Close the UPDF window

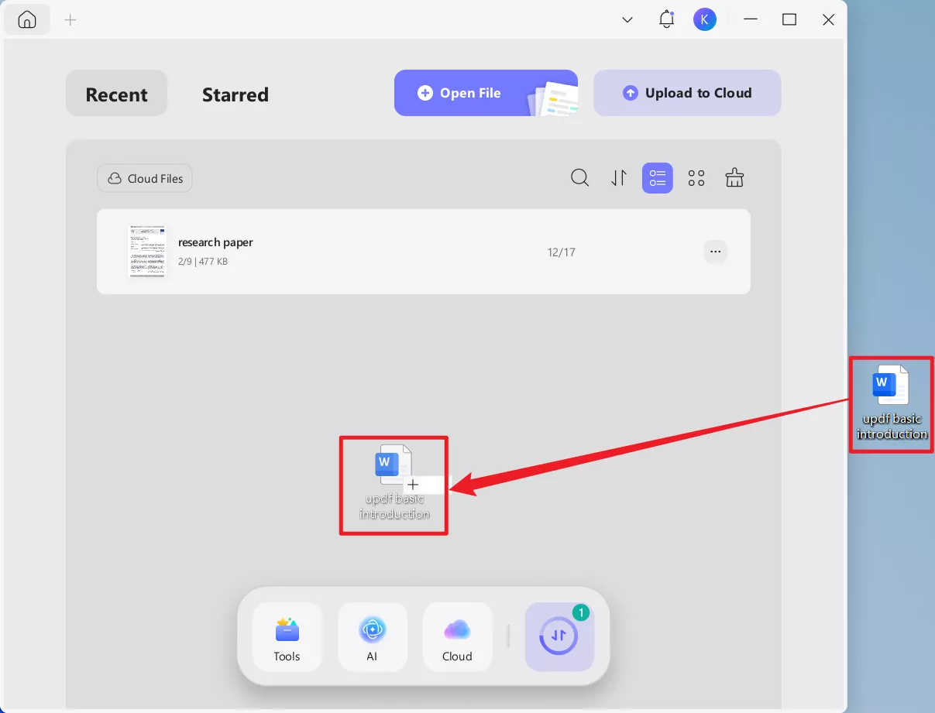(828, 20)
